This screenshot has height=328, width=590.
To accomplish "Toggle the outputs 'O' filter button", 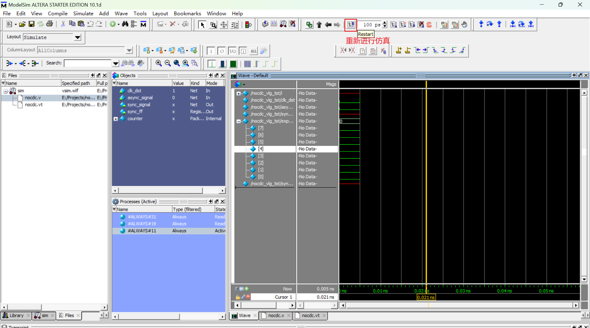I will (222, 51).
